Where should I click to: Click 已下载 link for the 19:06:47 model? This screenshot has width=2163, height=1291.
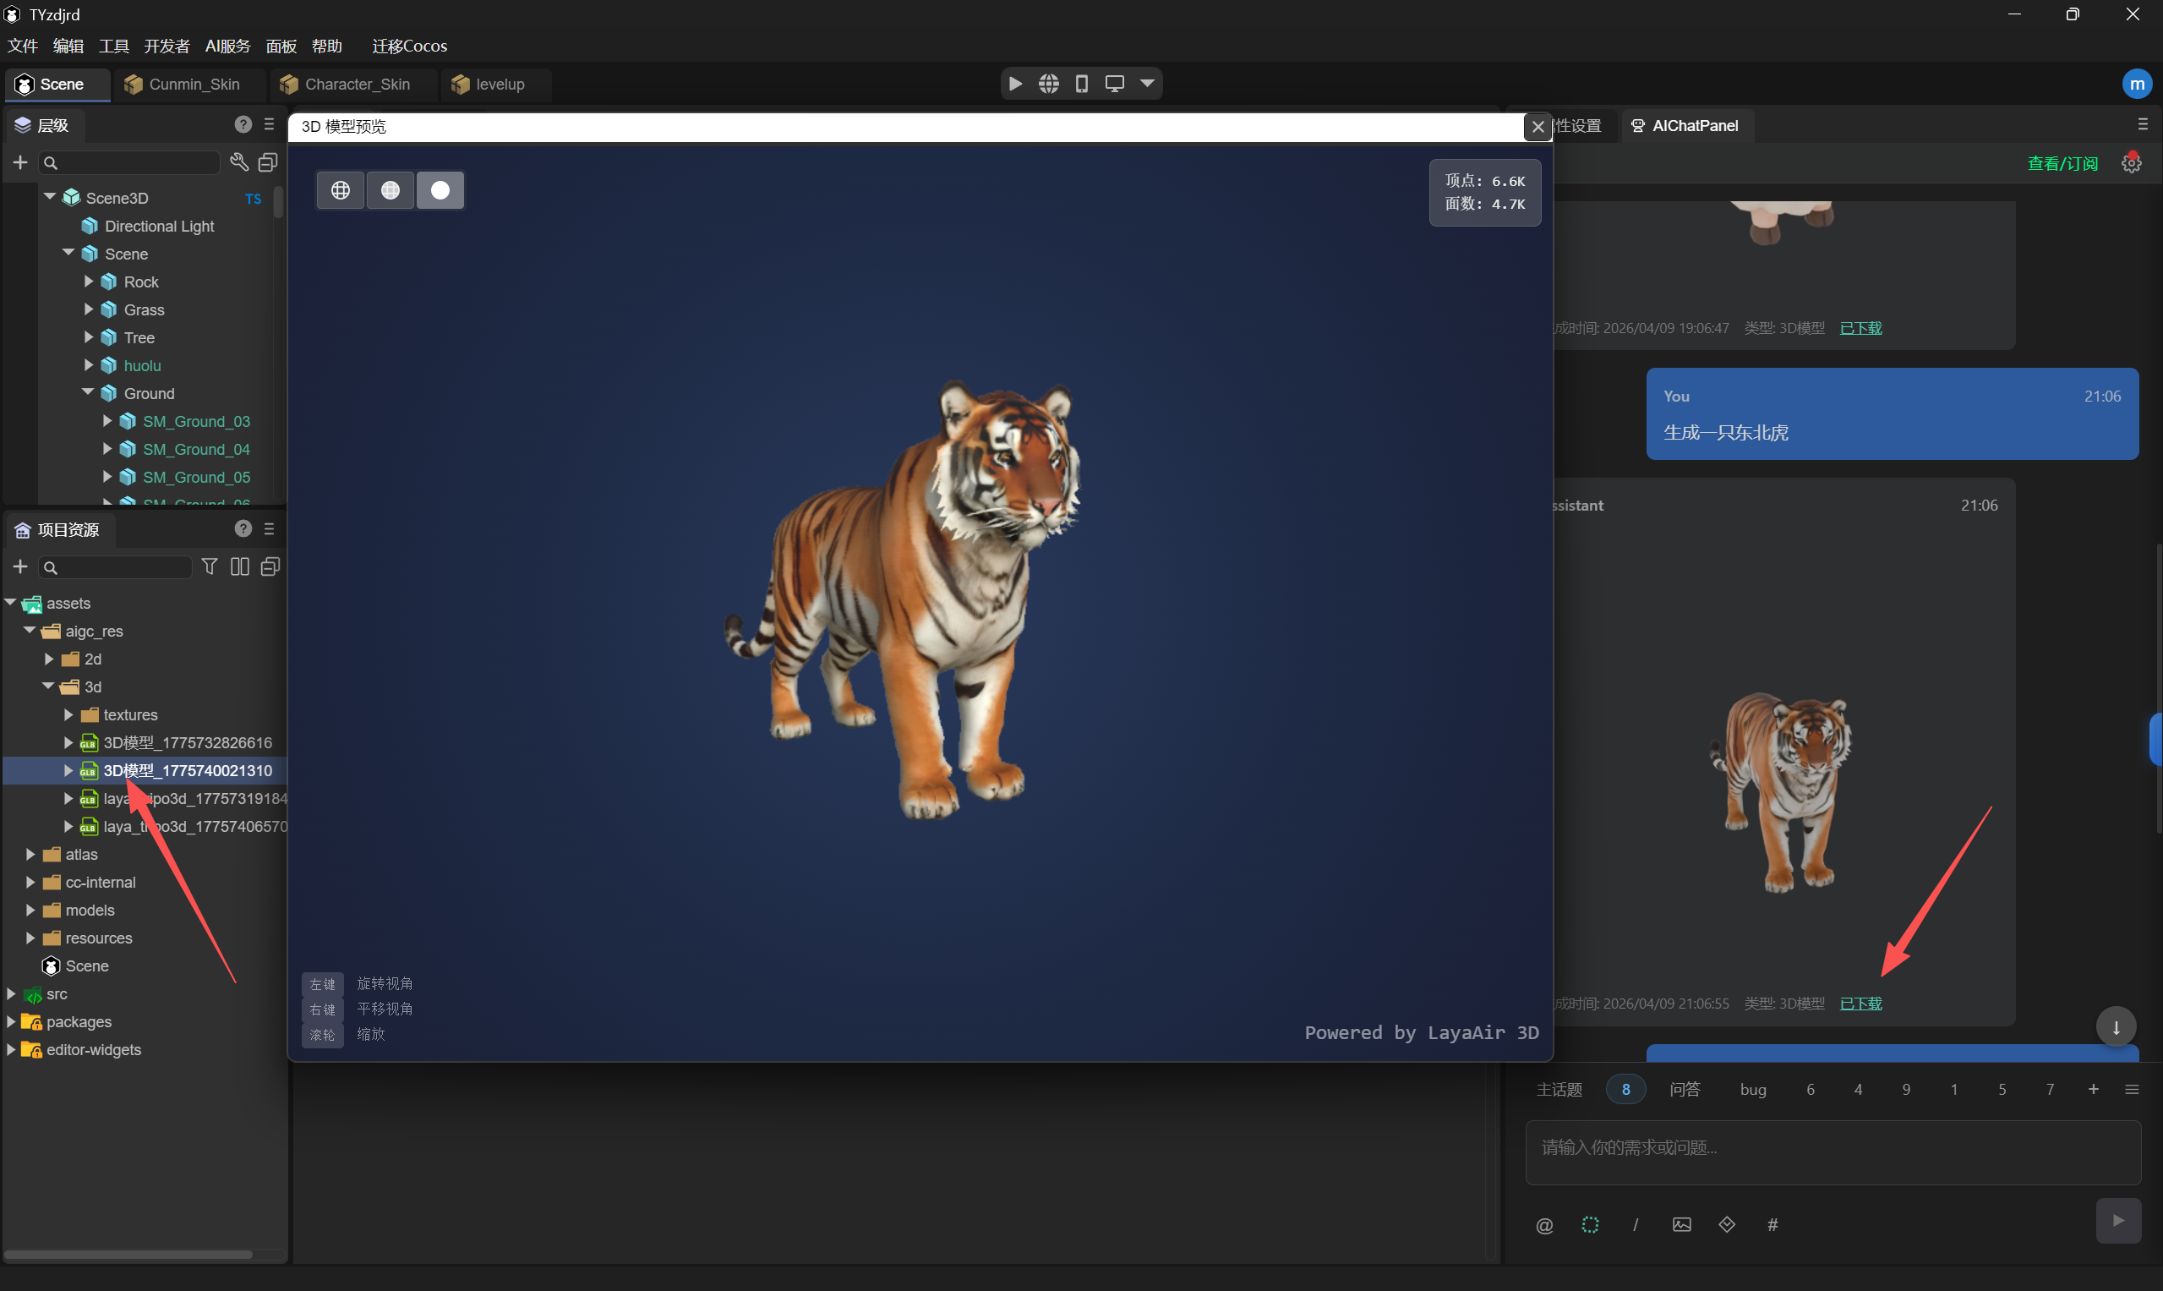1861,328
